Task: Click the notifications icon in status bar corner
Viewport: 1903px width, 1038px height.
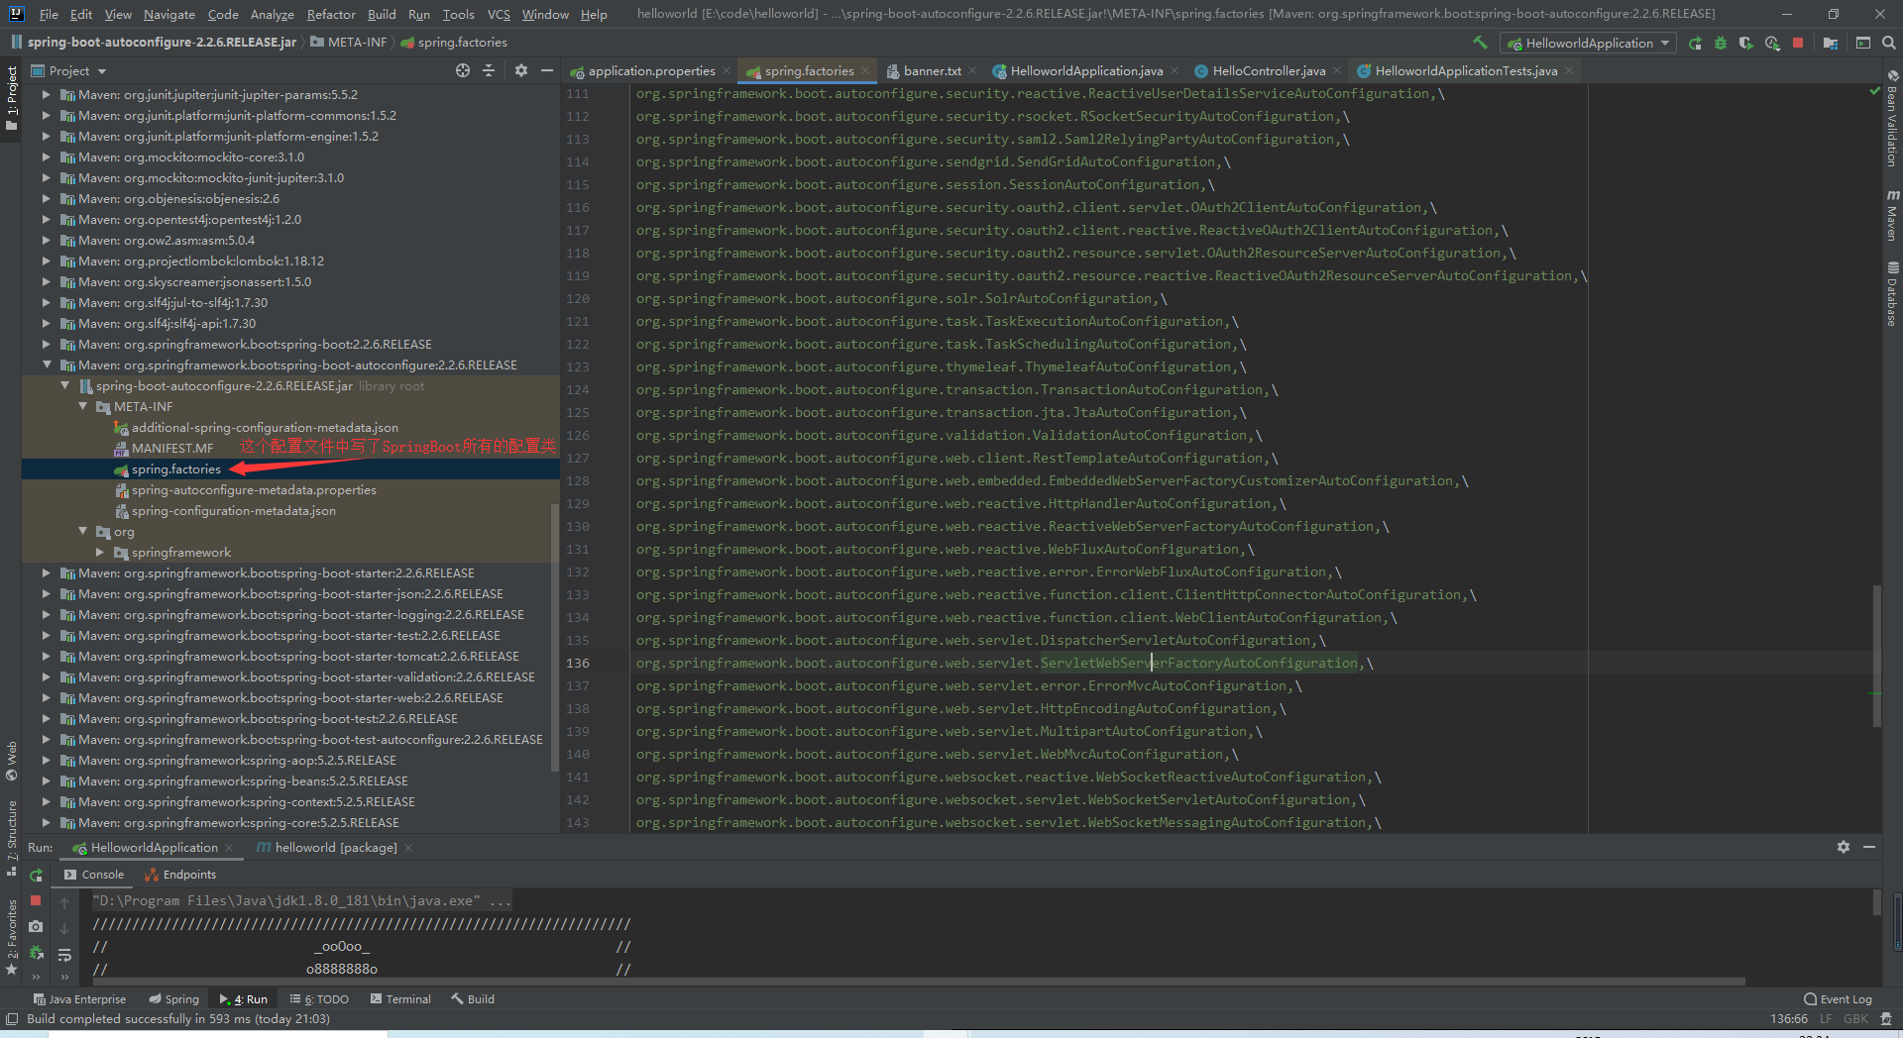Action: (1885, 1019)
